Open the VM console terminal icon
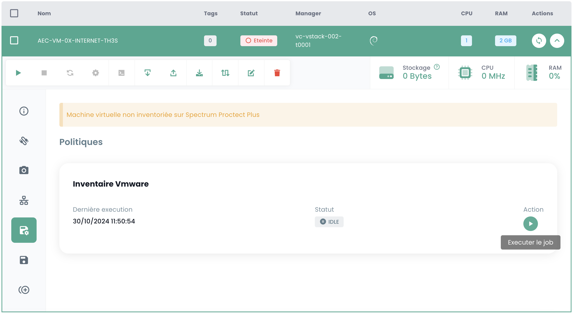This screenshot has width=573, height=313. (121, 73)
